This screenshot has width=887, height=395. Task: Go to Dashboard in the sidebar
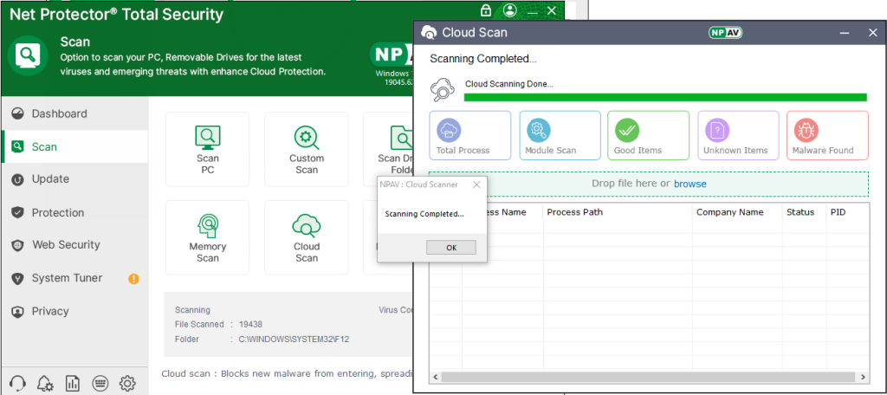coord(59,113)
